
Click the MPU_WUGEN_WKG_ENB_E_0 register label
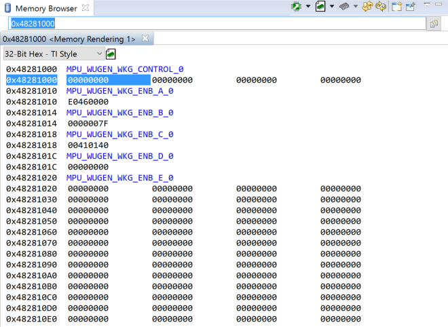click(x=119, y=178)
